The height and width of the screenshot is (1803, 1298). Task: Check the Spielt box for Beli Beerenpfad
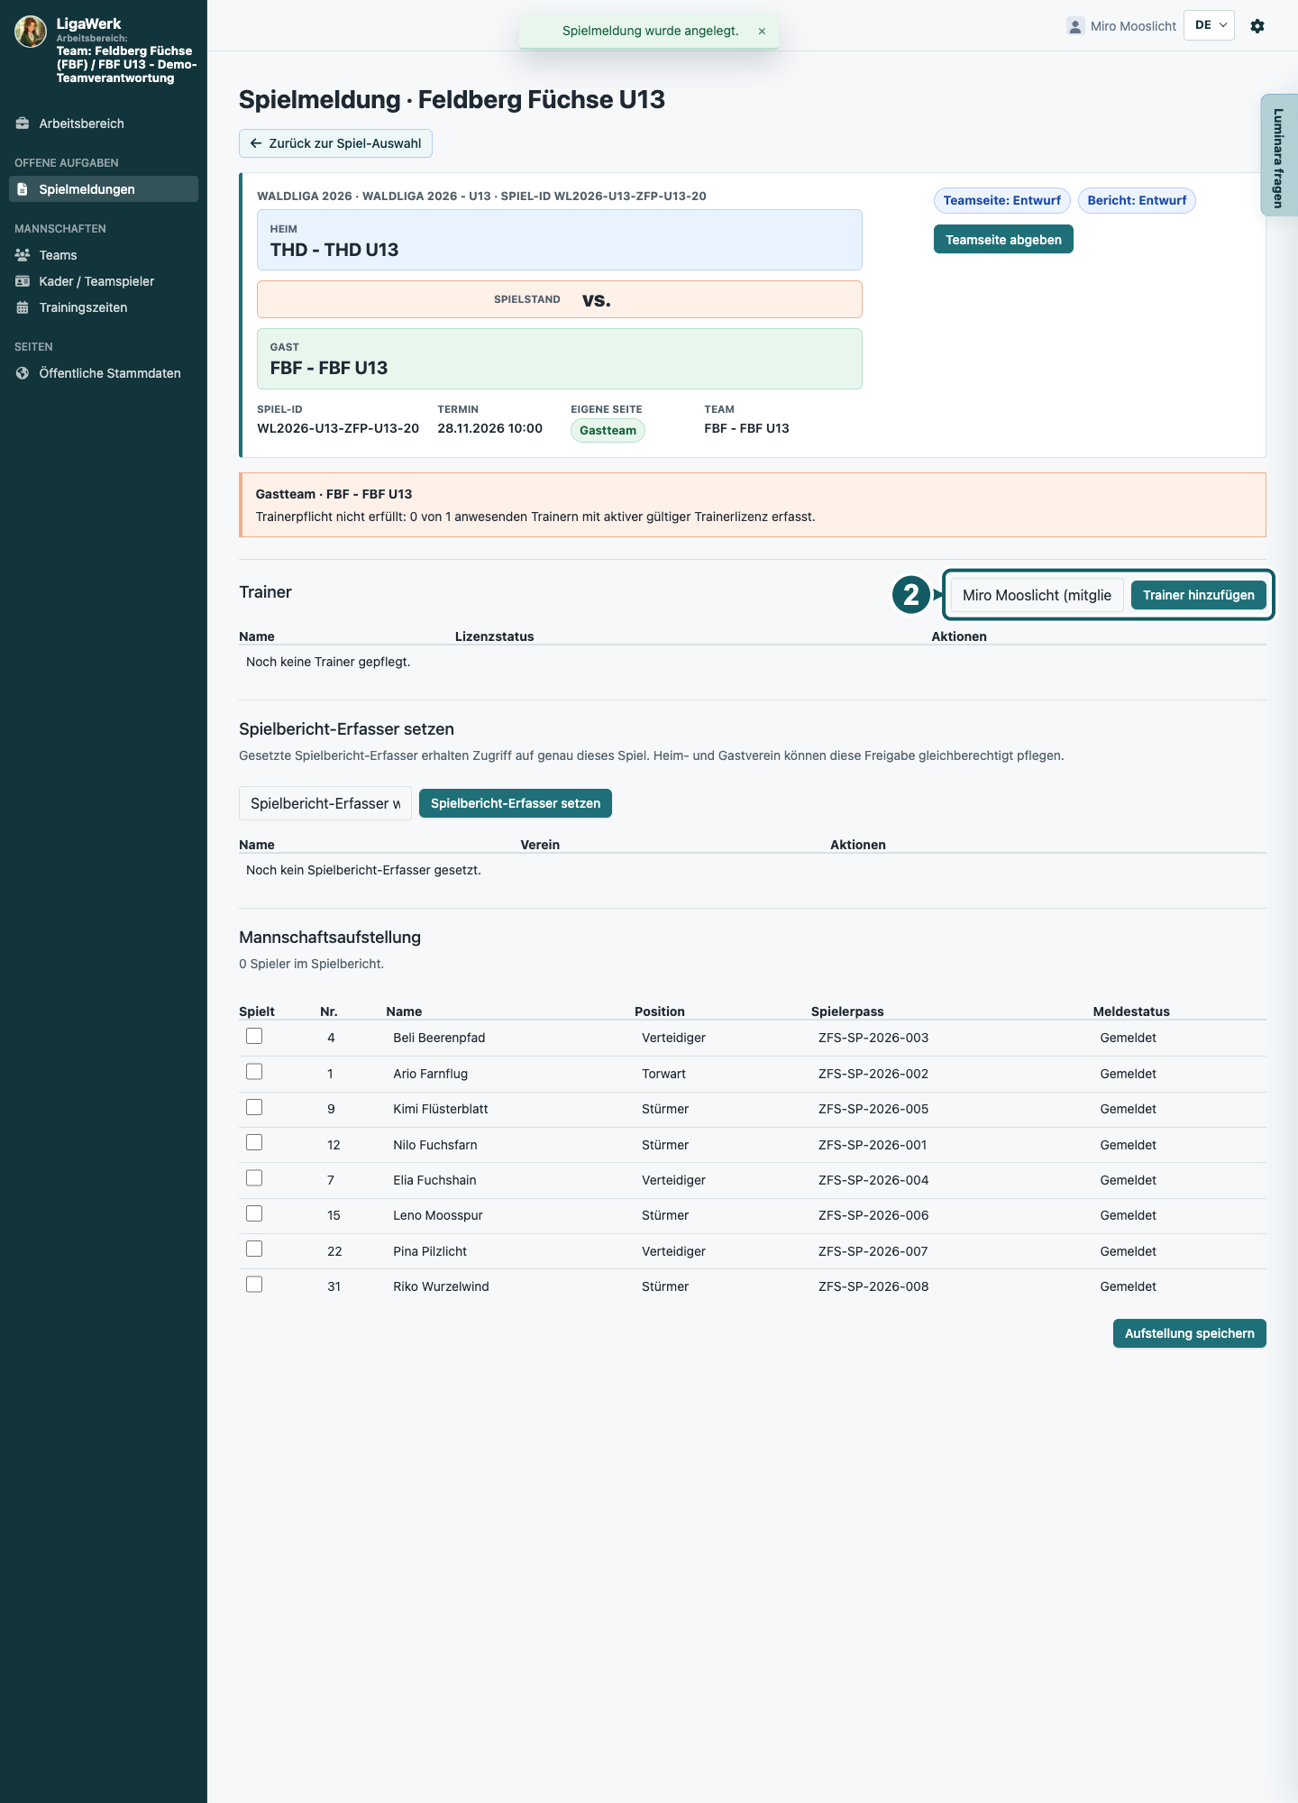(x=254, y=1036)
